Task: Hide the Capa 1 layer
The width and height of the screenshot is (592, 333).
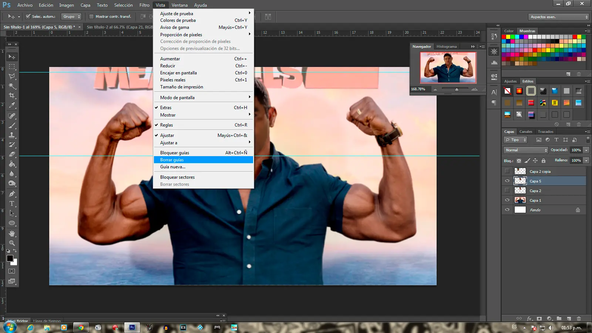Action: [x=507, y=200]
